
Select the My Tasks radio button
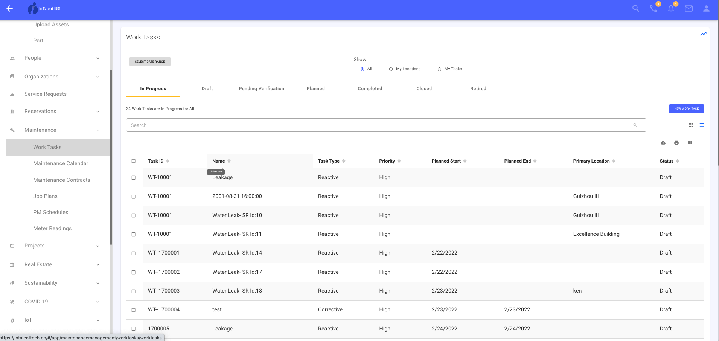(439, 69)
